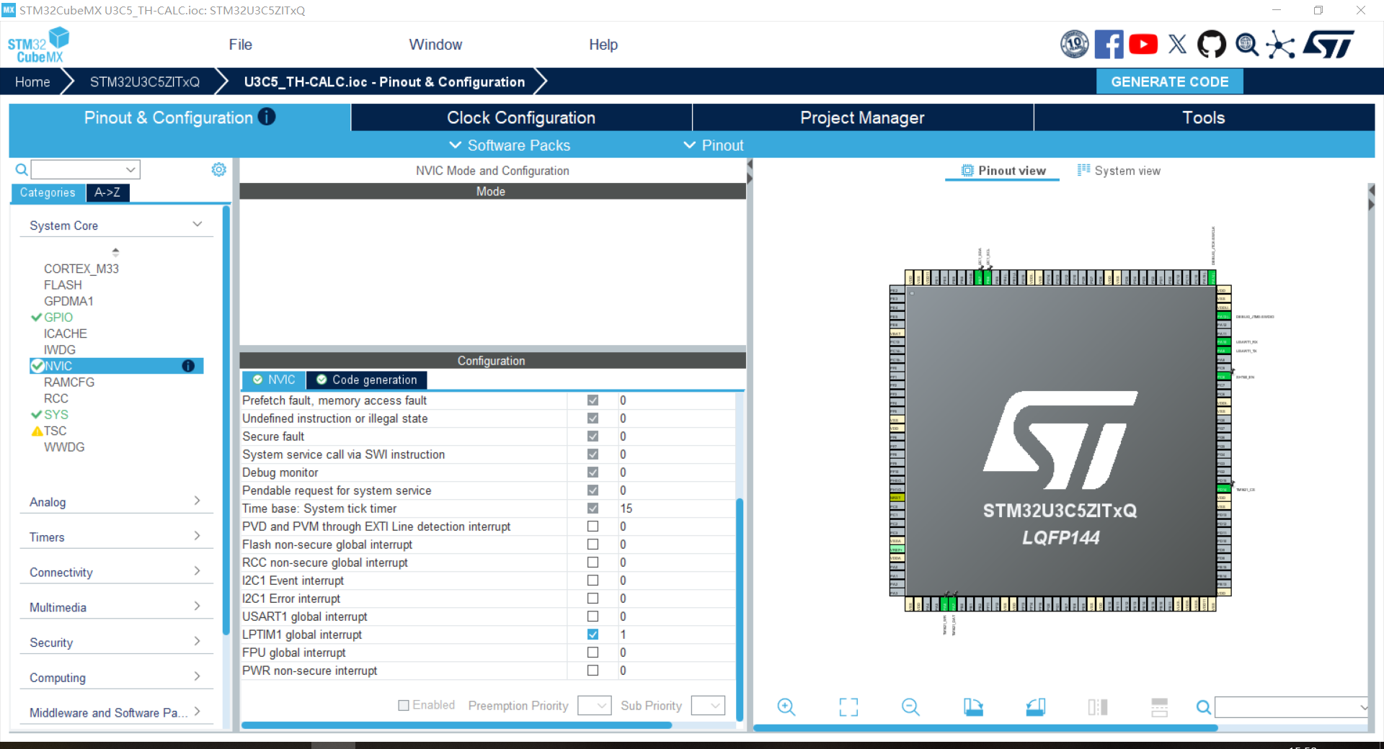
Task: Click the fit-to-screen frame icon
Action: pyautogui.click(x=848, y=707)
